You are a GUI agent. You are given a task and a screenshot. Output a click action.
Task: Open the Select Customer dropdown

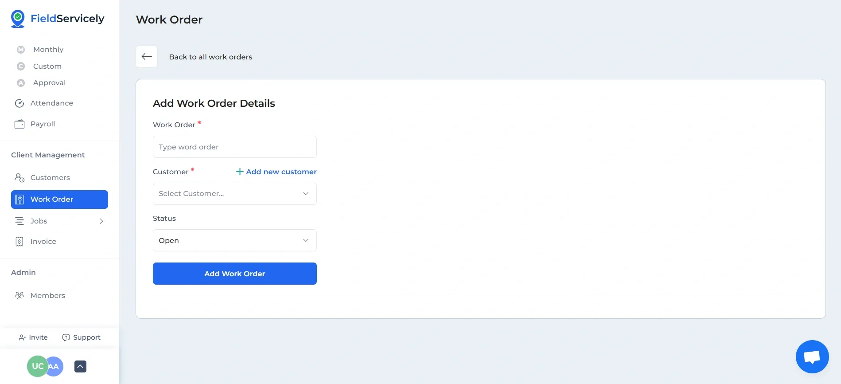click(234, 194)
